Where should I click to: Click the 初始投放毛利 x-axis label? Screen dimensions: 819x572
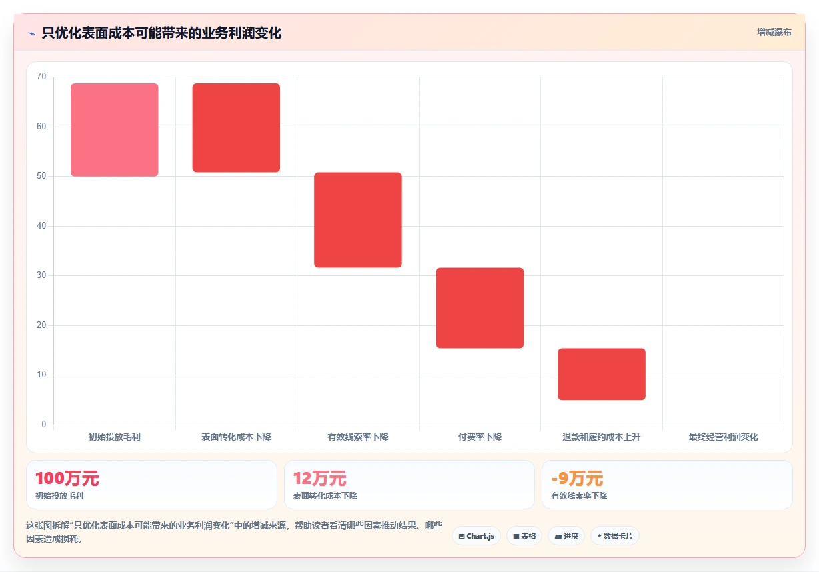click(x=115, y=437)
